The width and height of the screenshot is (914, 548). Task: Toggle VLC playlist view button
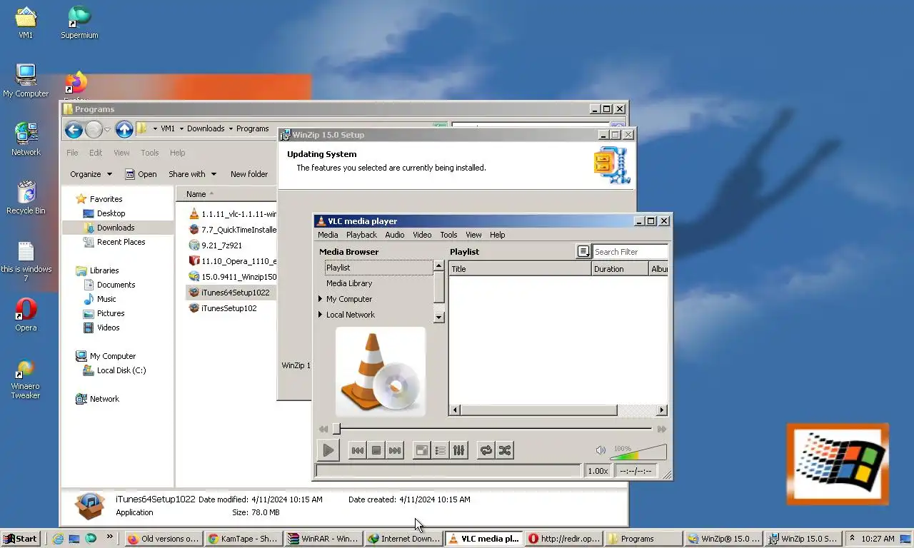point(441,450)
